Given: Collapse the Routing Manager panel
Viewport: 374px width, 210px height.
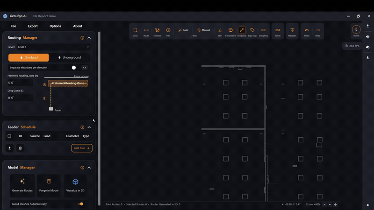Looking at the screenshot, I should 89,38.
